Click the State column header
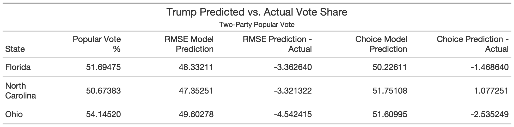 [x=15, y=49]
